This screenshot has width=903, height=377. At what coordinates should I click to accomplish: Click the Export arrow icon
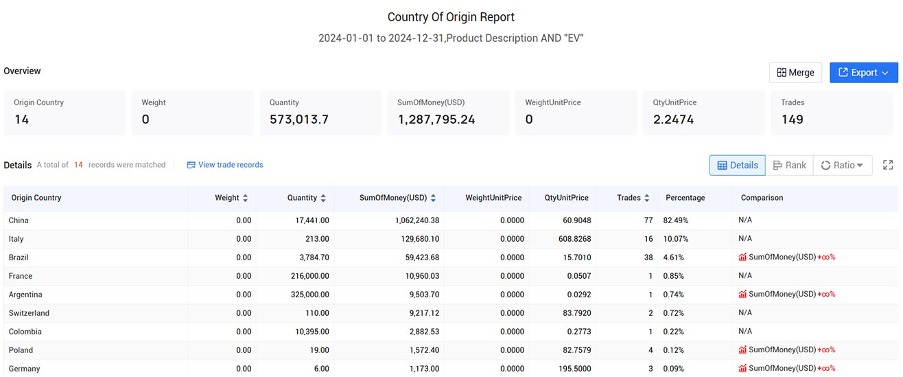(843, 72)
